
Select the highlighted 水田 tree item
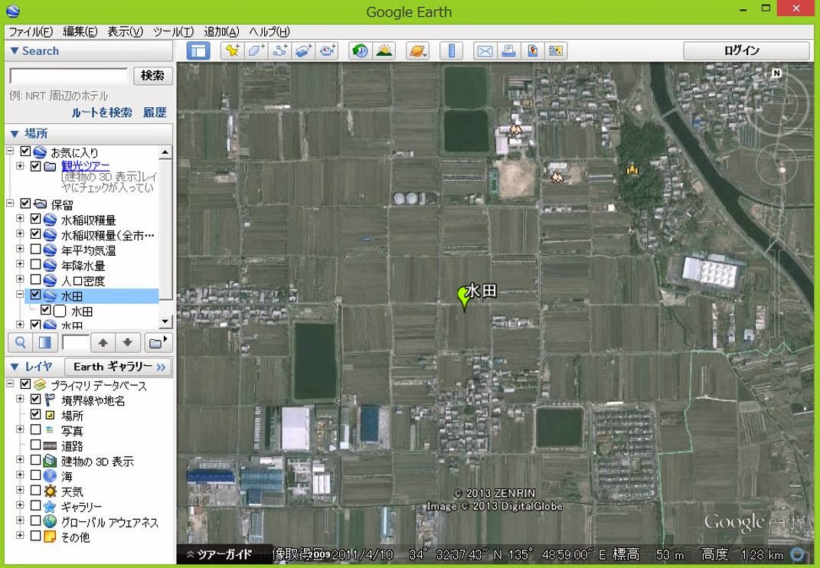click(92, 296)
